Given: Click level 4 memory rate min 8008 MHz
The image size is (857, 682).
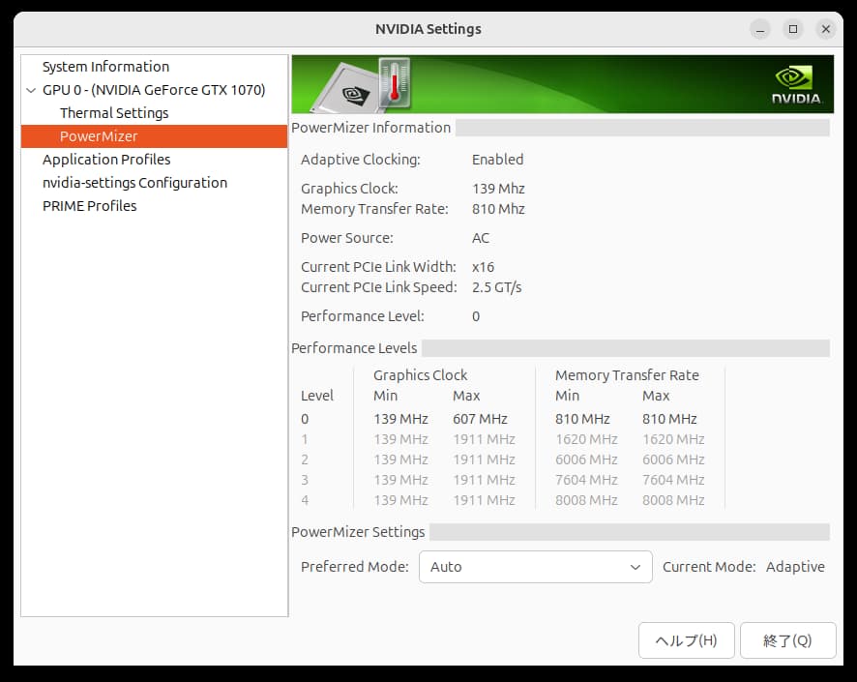Looking at the screenshot, I should point(586,500).
